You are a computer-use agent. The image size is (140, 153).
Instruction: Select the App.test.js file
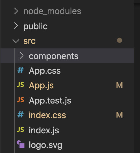(50, 101)
